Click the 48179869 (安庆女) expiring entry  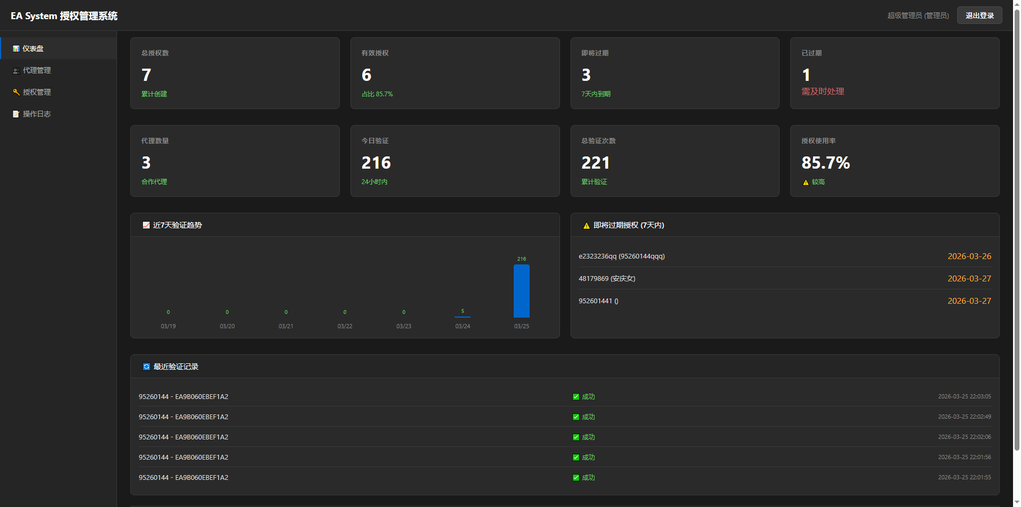click(x=607, y=279)
